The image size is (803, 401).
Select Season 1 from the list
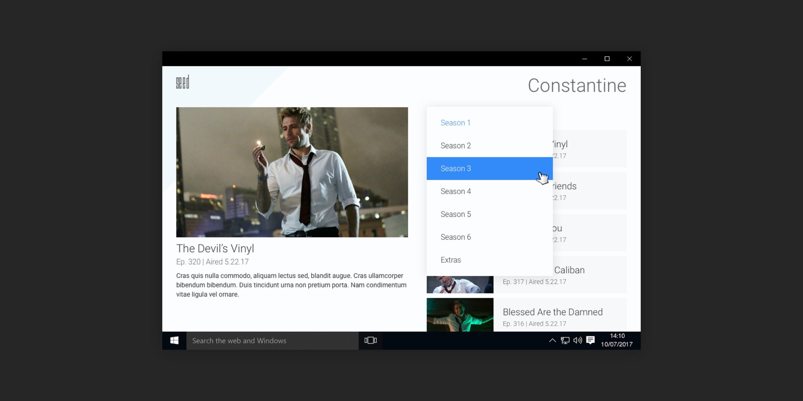pyautogui.click(x=490, y=123)
